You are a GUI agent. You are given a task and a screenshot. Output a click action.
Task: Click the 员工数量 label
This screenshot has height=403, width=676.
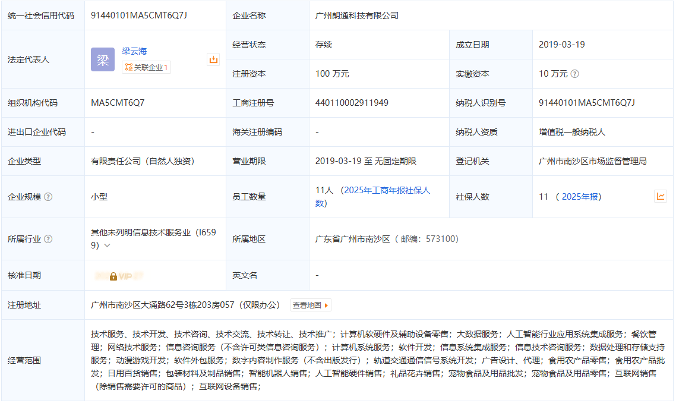[249, 197]
